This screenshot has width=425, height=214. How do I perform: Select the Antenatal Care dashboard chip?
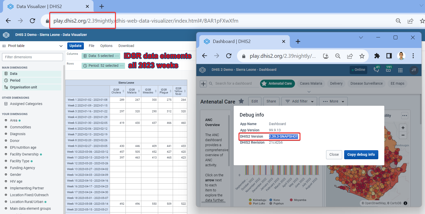[277, 84]
